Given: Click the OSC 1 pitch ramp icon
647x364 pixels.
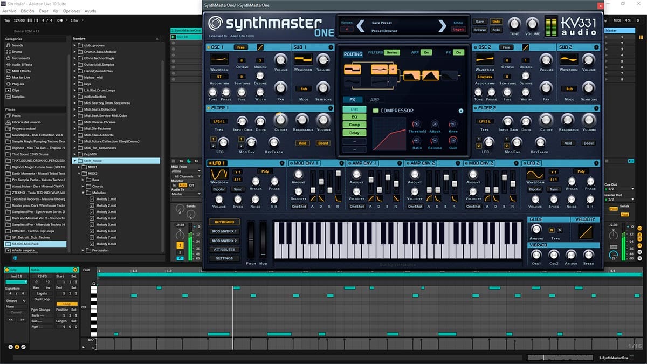Looking at the screenshot, I should click(x=260, y=47).
